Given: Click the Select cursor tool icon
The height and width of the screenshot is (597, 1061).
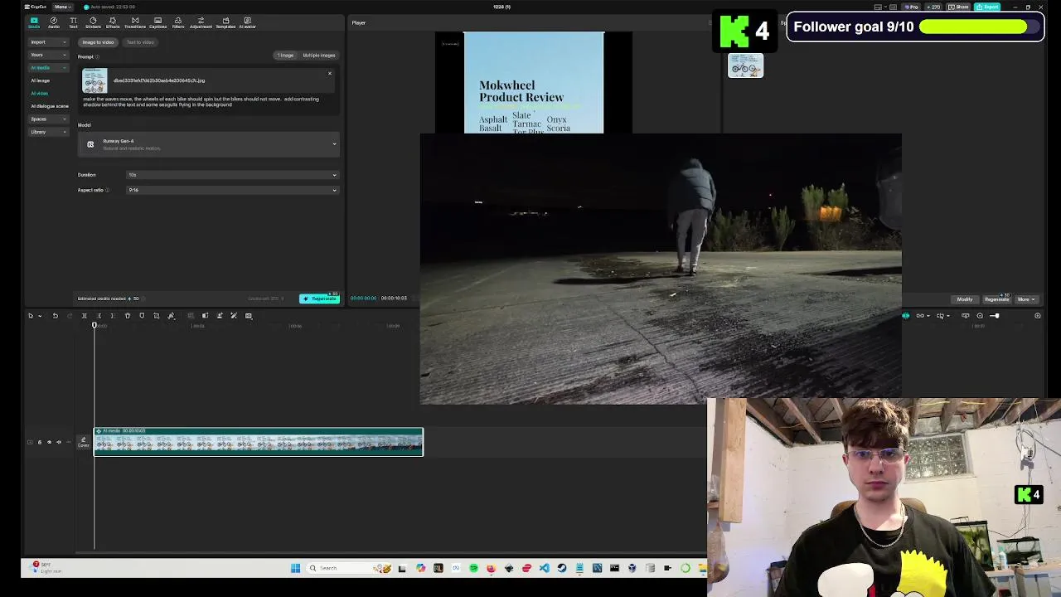Looking at the screenshot, I should point(31,316).
